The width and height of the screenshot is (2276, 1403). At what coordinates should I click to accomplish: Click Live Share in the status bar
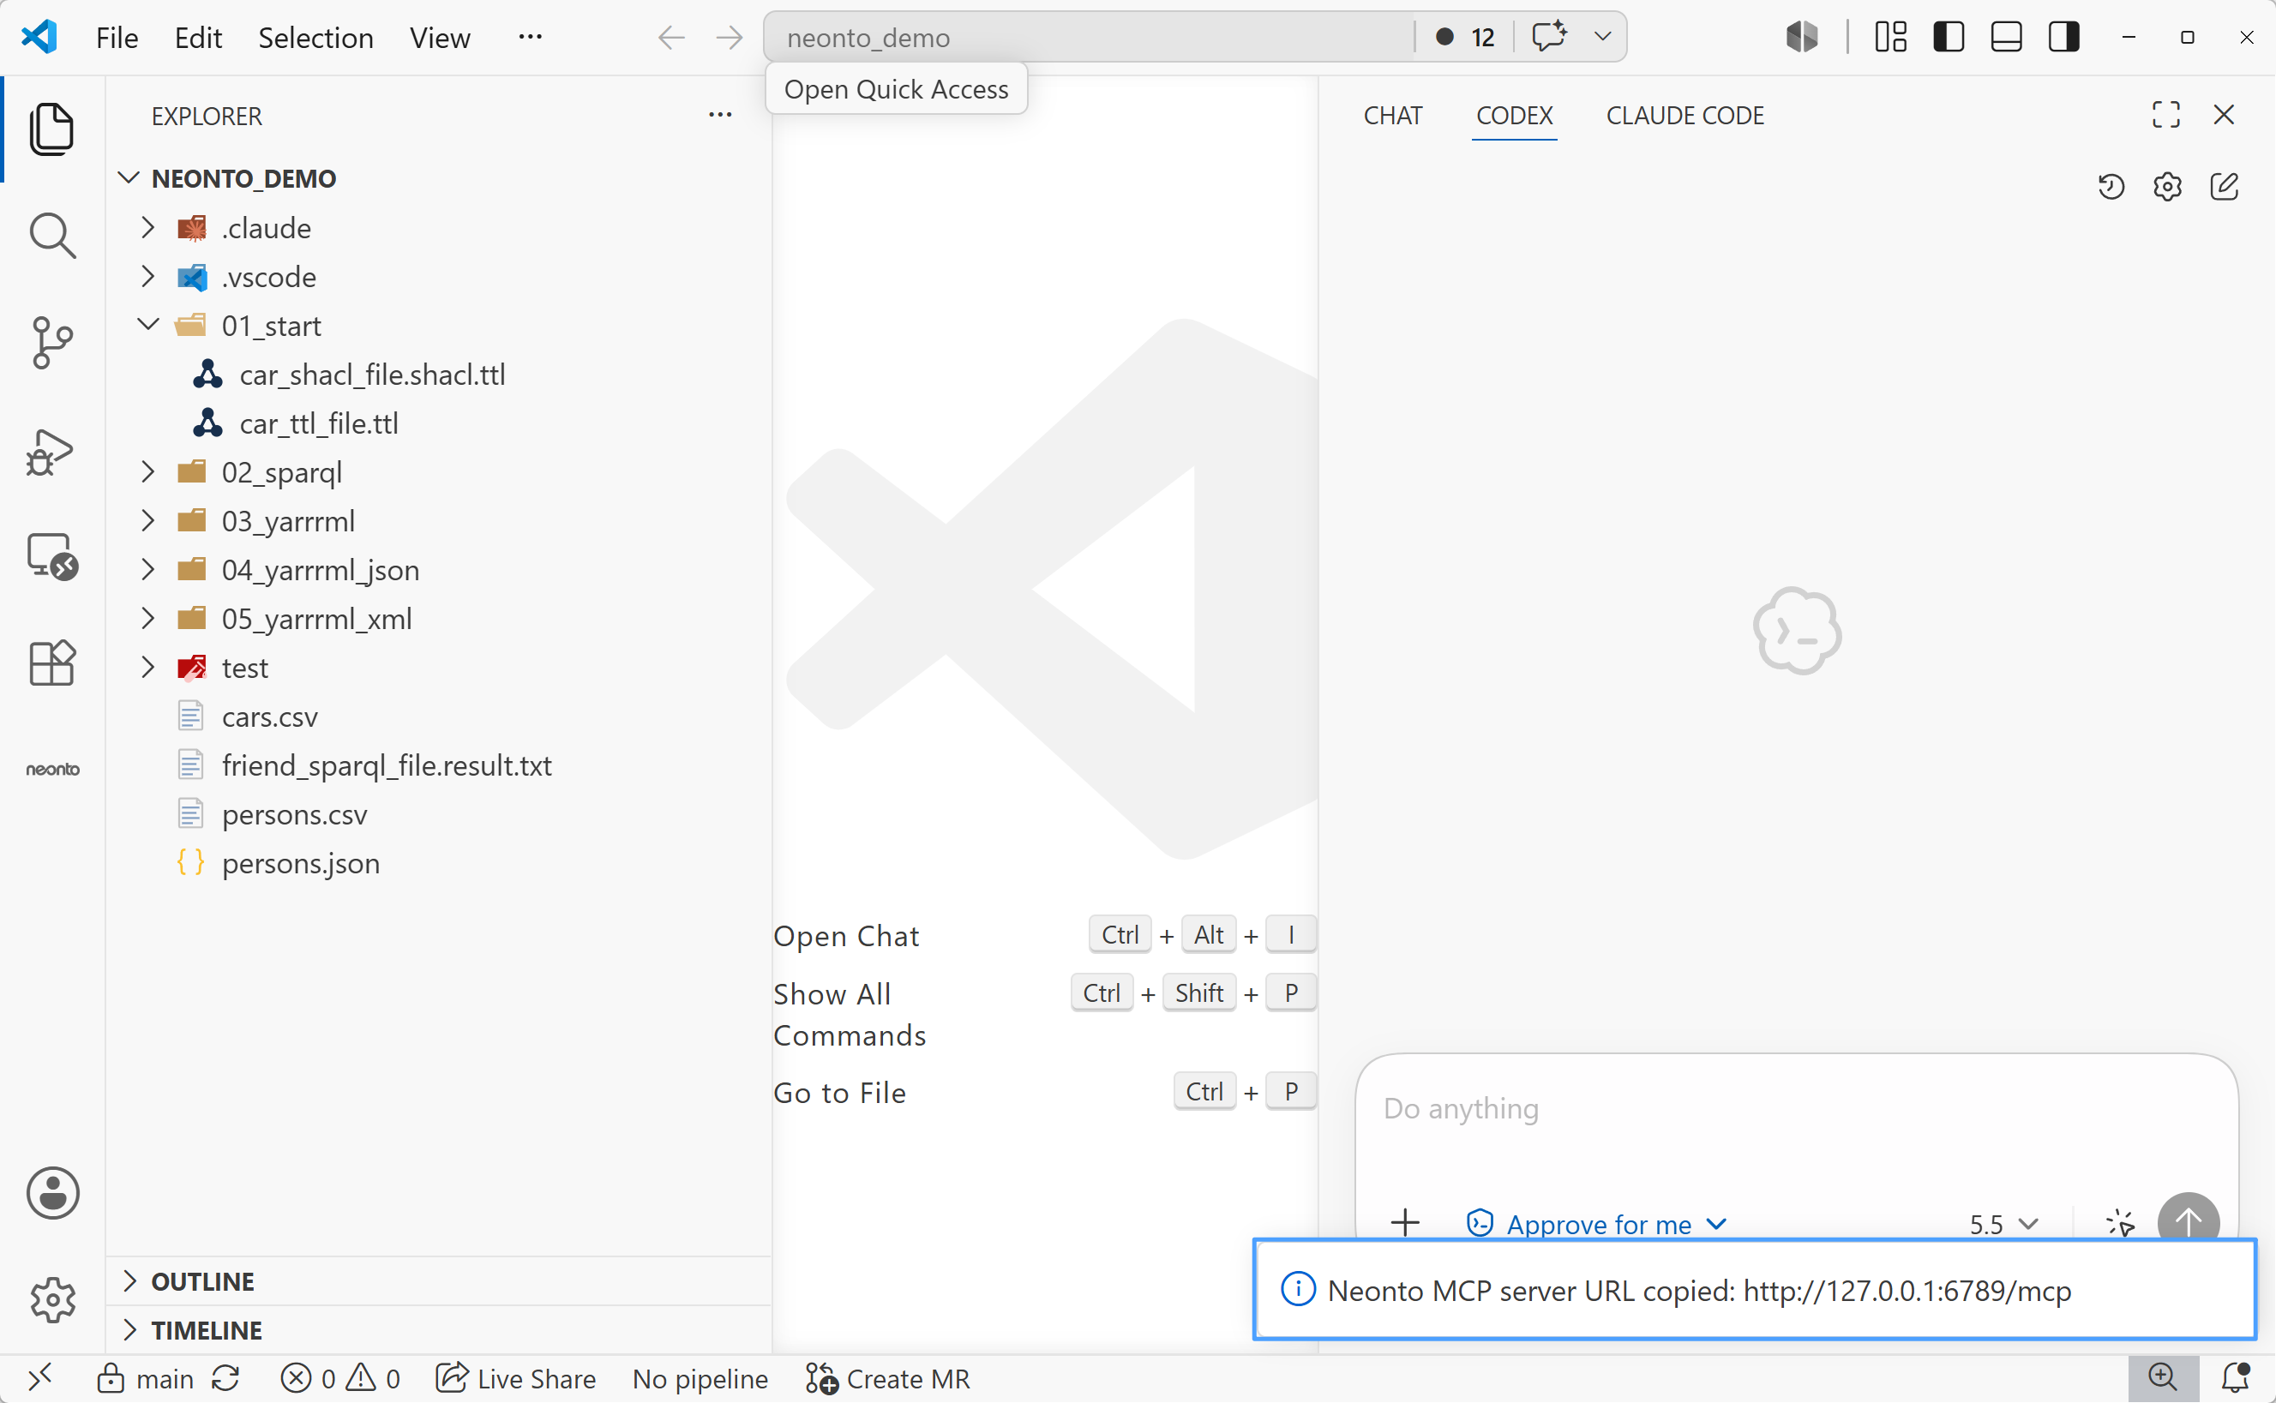coord(516,1378)
